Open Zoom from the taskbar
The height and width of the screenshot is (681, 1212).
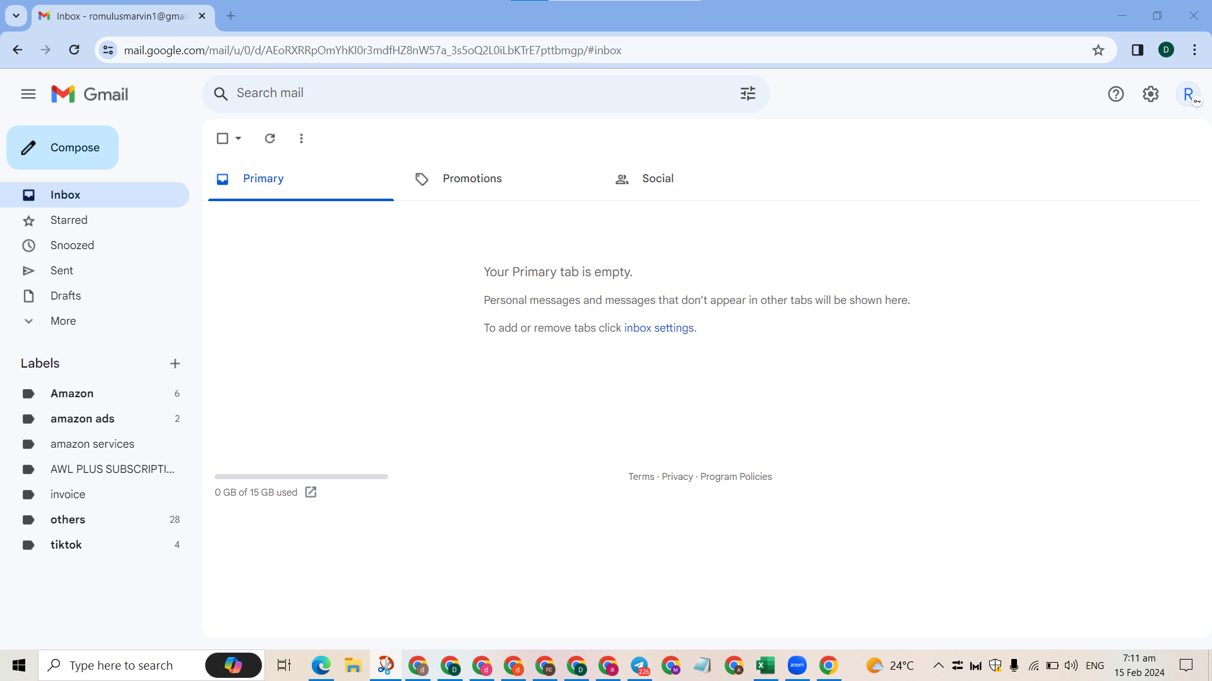[x=797, y=665]
